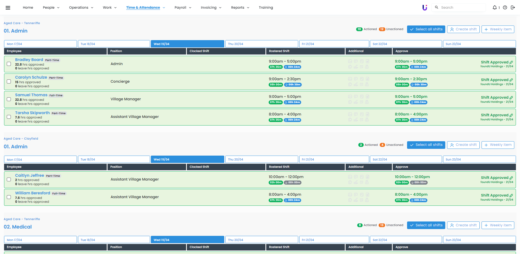This screenshot has height=254, width=520.
Task: Click Select all shifts for Clayfield Admin
Action: pyautogui.click(x=426, y=145)
